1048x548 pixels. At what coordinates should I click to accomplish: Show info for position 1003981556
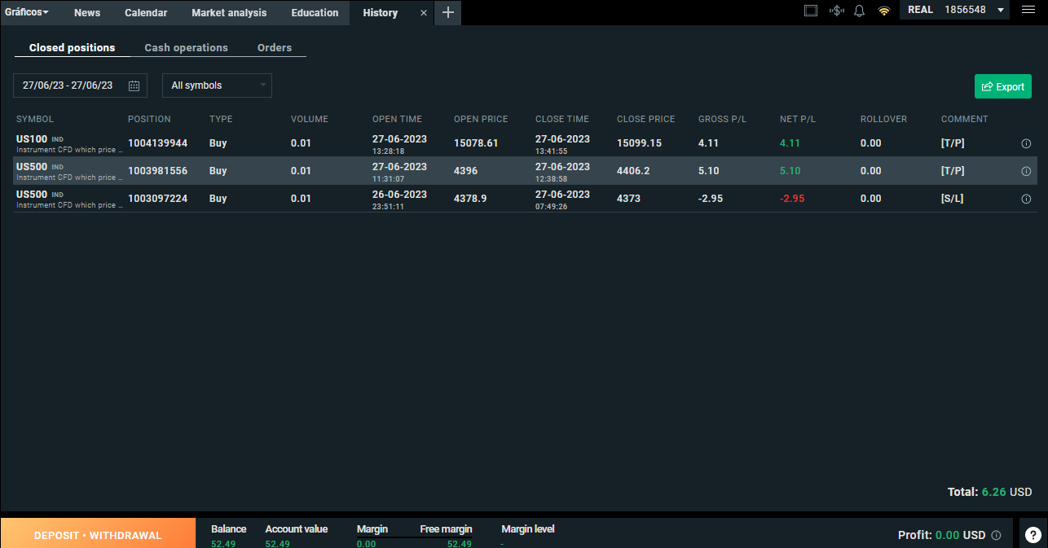[1026, 172]
